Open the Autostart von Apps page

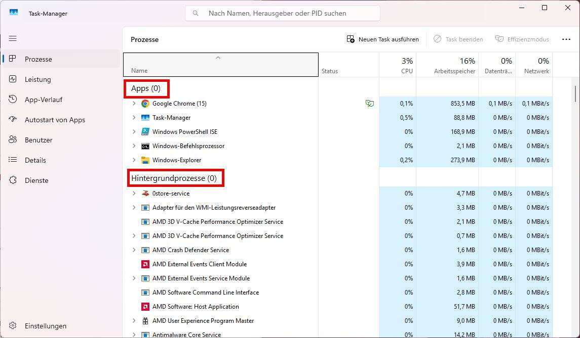point(55,120)
